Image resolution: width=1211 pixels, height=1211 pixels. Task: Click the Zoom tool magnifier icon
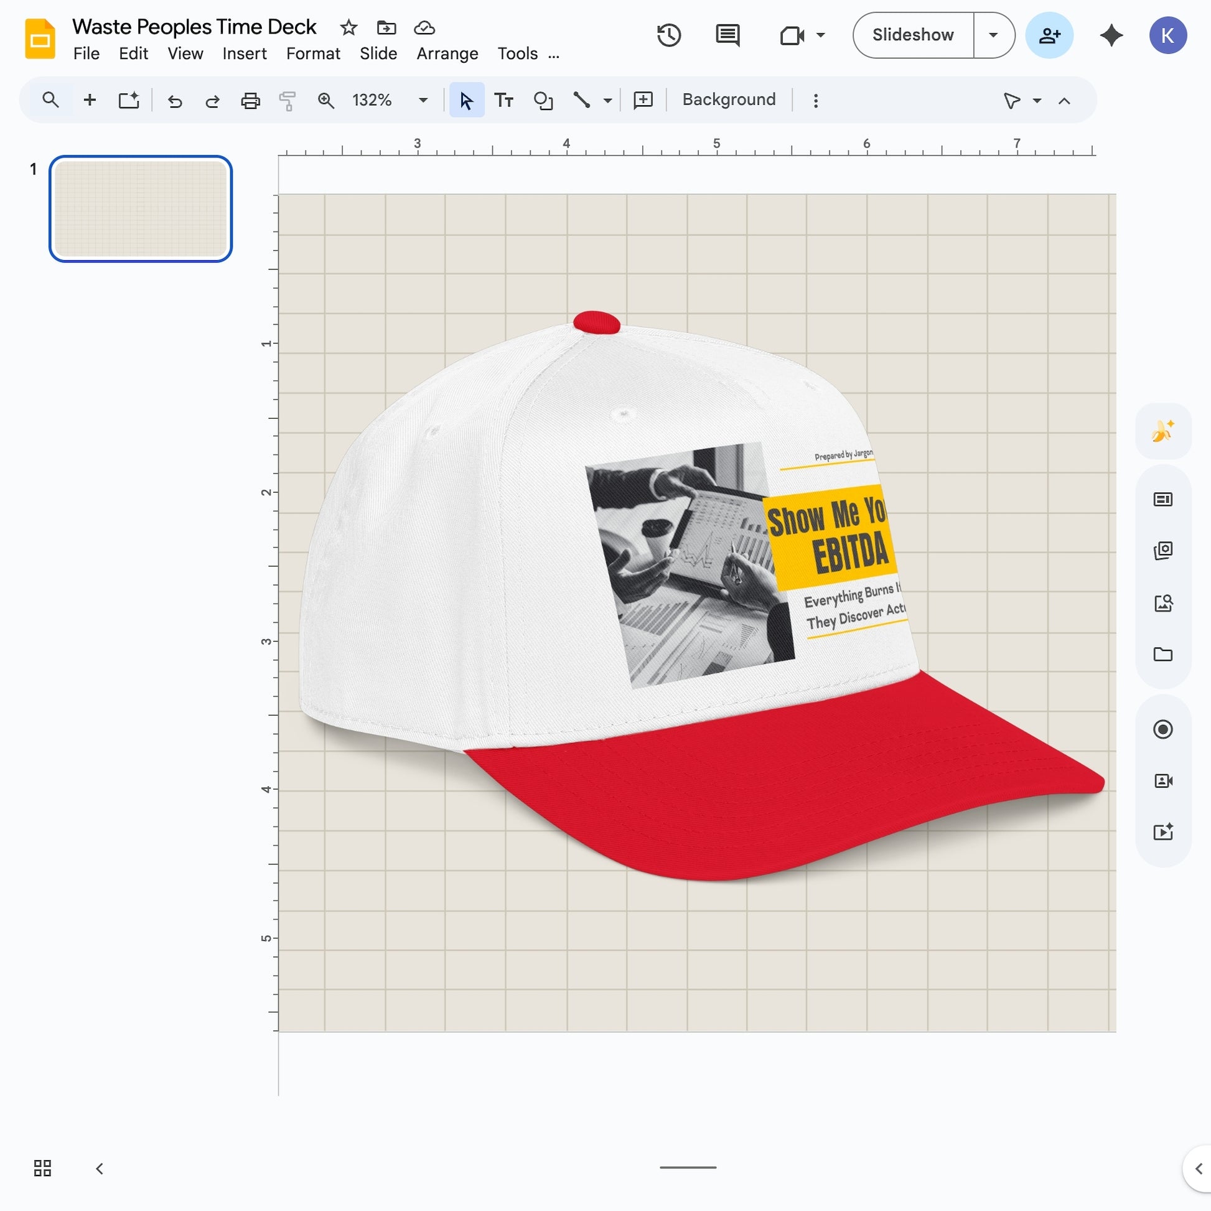[325, 100]
